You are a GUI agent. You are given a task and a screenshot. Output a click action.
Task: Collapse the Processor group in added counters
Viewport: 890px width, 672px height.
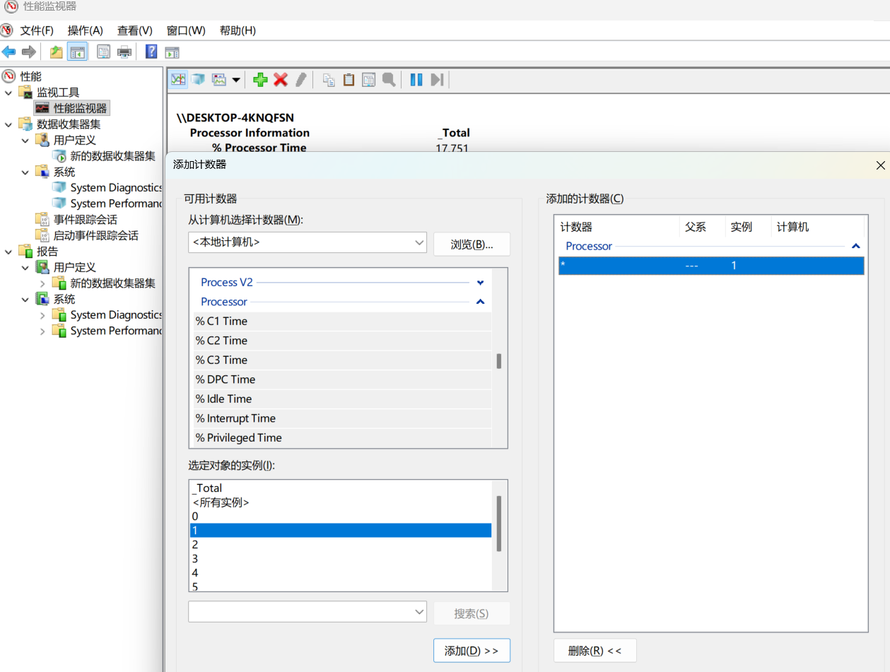(855, 246)
